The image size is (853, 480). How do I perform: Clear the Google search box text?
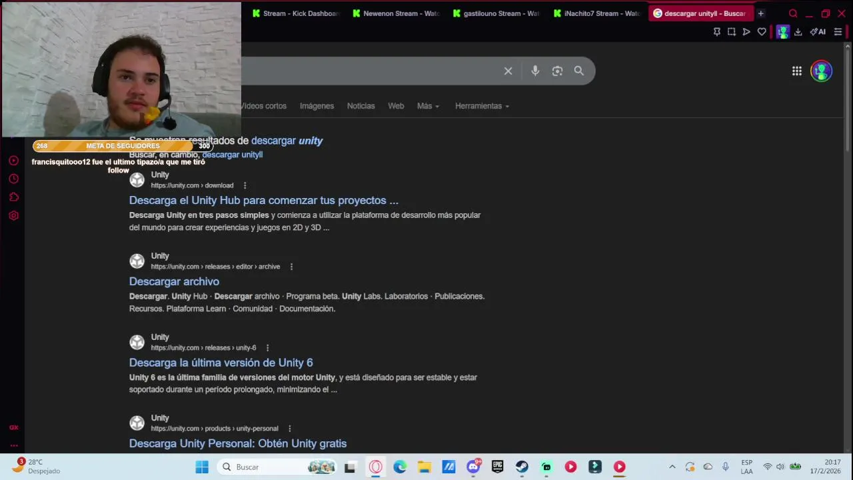508,71
